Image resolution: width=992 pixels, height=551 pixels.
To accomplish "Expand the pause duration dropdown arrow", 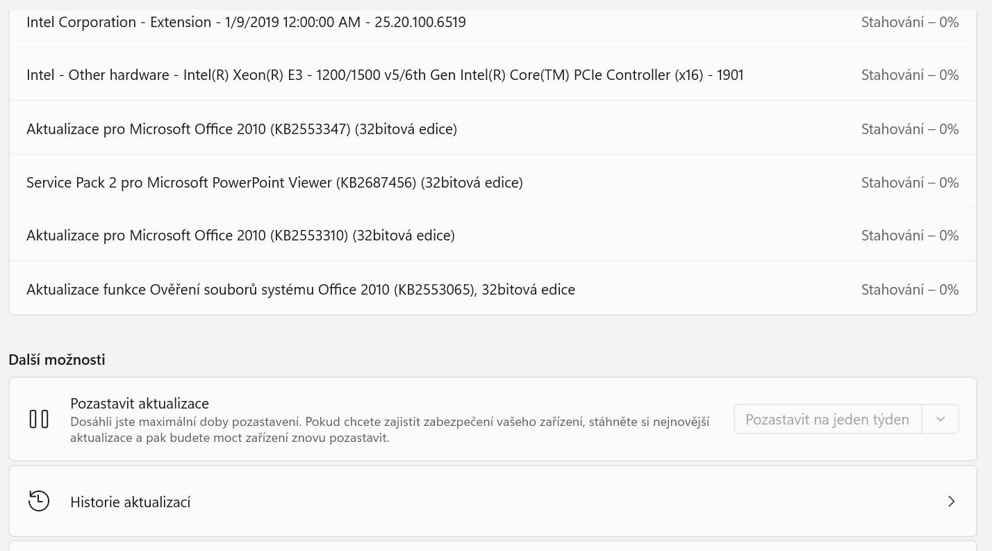I will [x=941, y=419].
